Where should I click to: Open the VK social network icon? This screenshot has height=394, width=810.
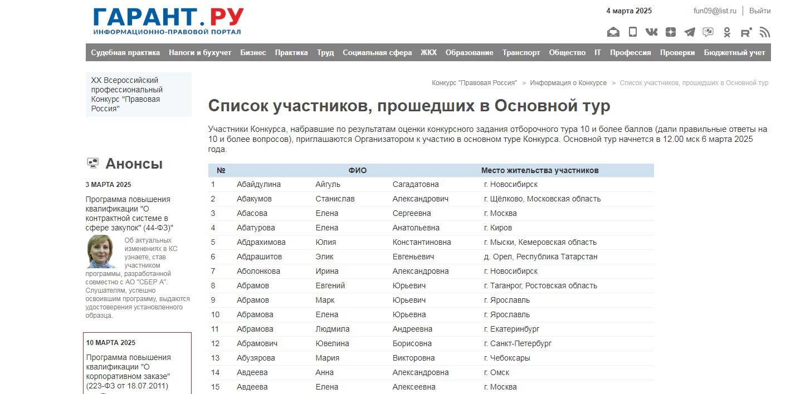coord(651,32)
